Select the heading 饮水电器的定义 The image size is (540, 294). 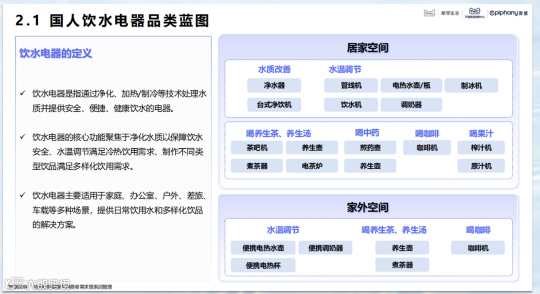[55, 53]
